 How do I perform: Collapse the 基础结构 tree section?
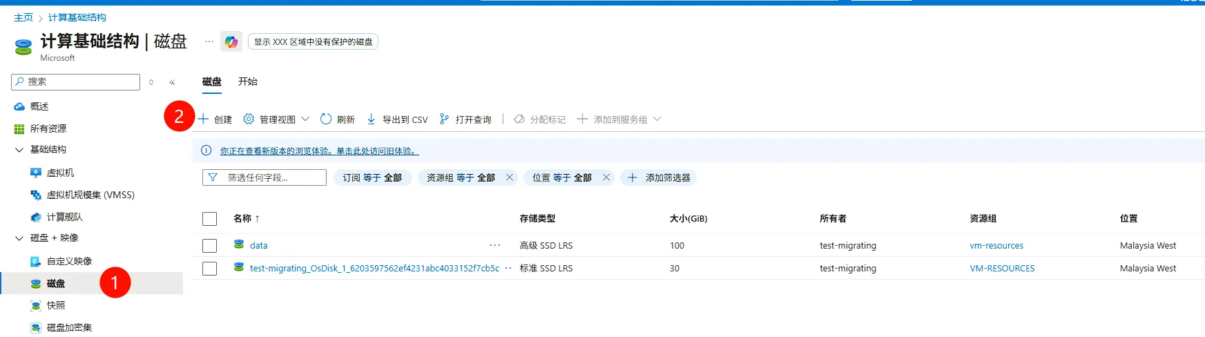pos(19,150)
